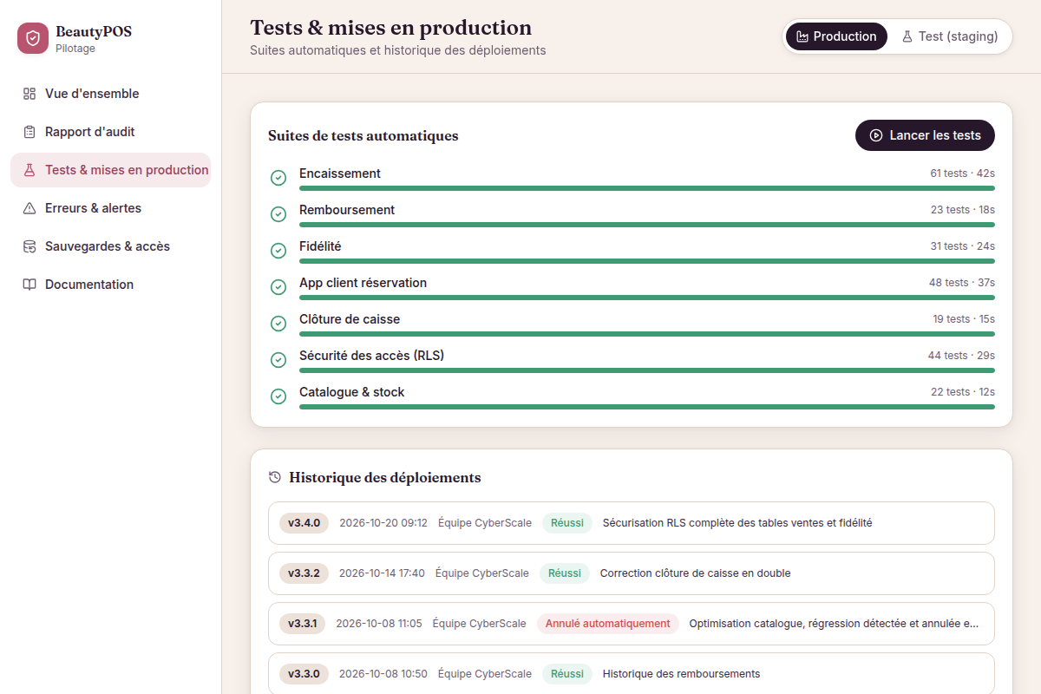
Task: Click the "44 tests · 29s" label
Action: pyautogui.click(x=961, y=356)
